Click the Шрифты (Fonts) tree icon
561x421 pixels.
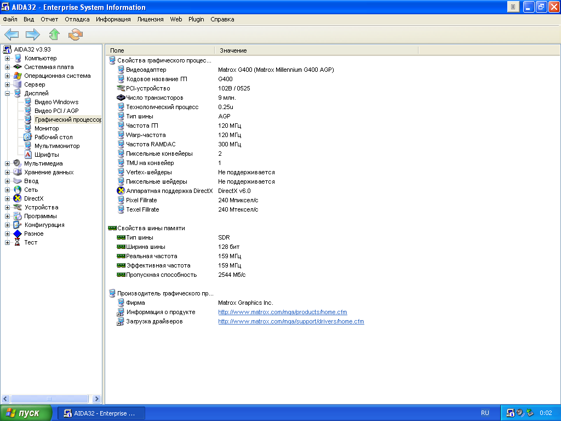point(28,155)
